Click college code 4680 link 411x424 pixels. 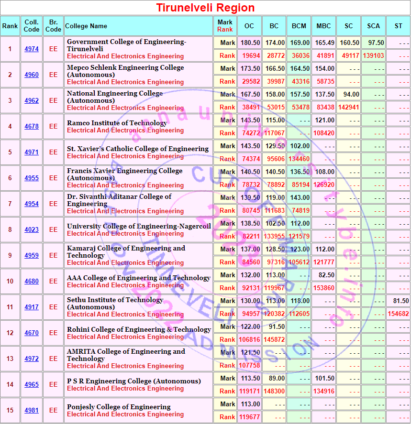click(32, 282)
